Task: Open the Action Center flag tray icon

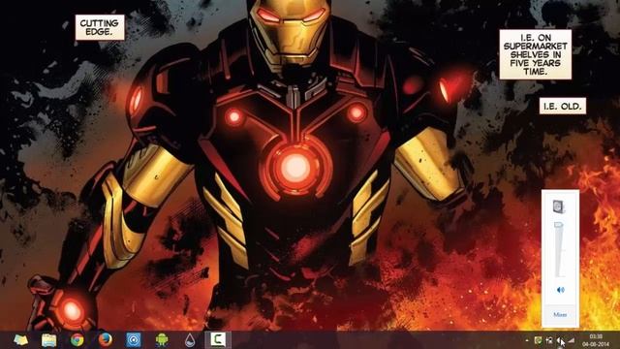Action: [549, 340]
